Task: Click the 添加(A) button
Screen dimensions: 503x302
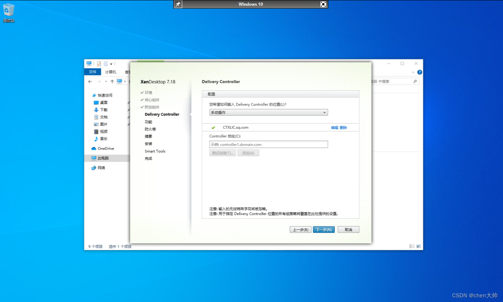Action: [248, 153]
